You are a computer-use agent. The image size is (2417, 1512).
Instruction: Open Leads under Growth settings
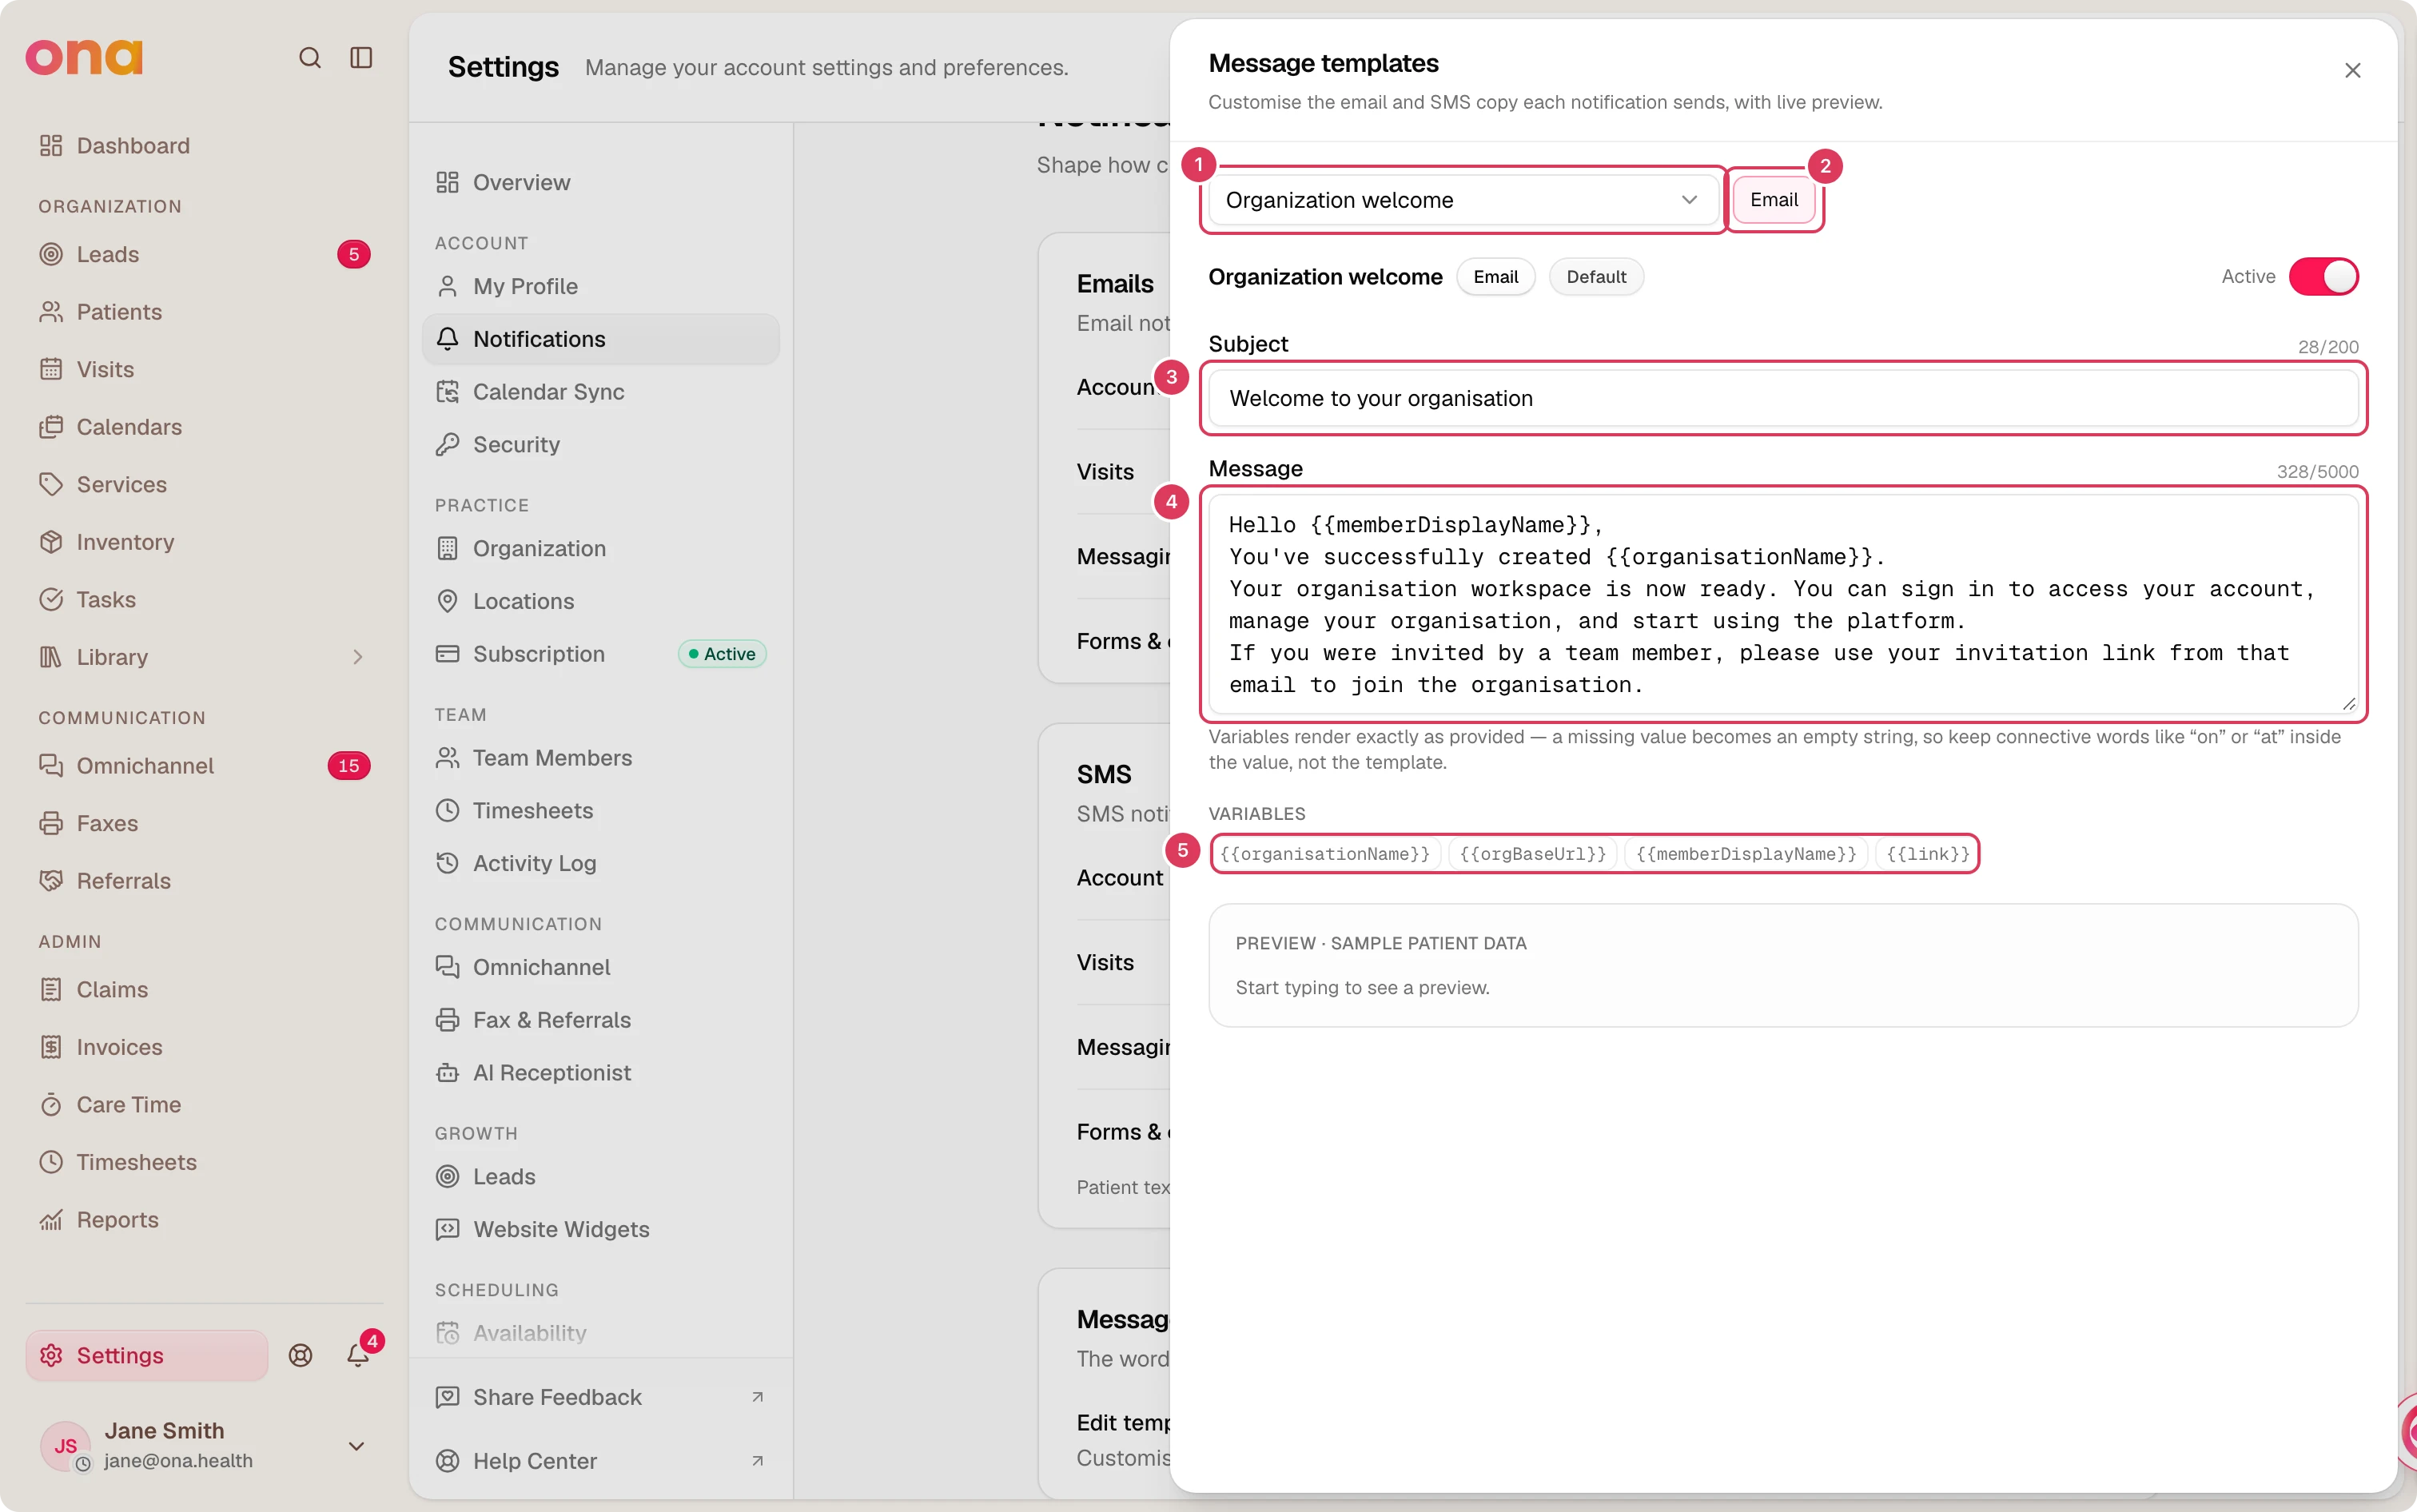(x=601, y=1176)
